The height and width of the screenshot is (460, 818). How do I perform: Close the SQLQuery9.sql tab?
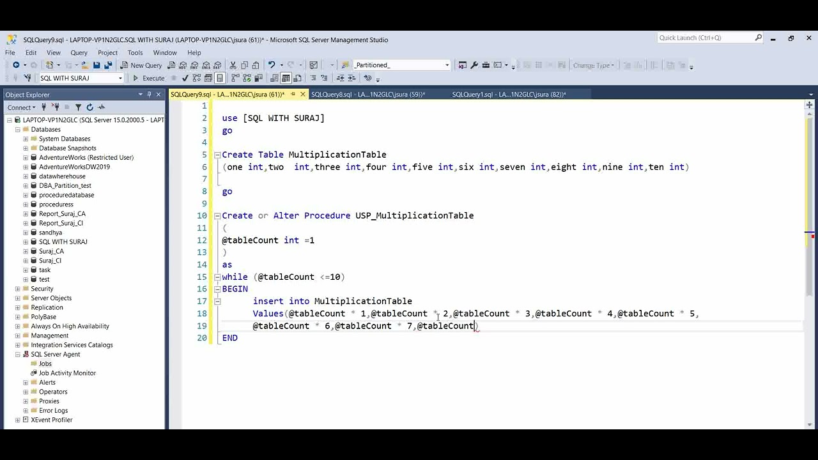coord(302,95)
